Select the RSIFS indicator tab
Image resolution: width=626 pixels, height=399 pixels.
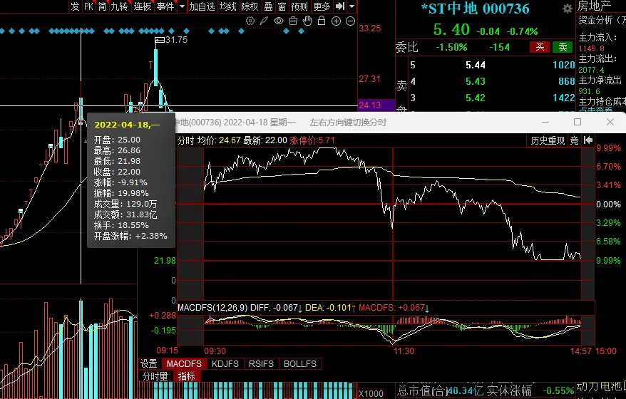261,363
